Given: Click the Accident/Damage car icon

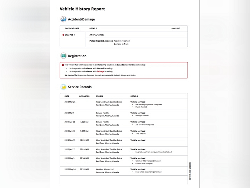Looking at the screenshot, I should [x=63, y=19].
